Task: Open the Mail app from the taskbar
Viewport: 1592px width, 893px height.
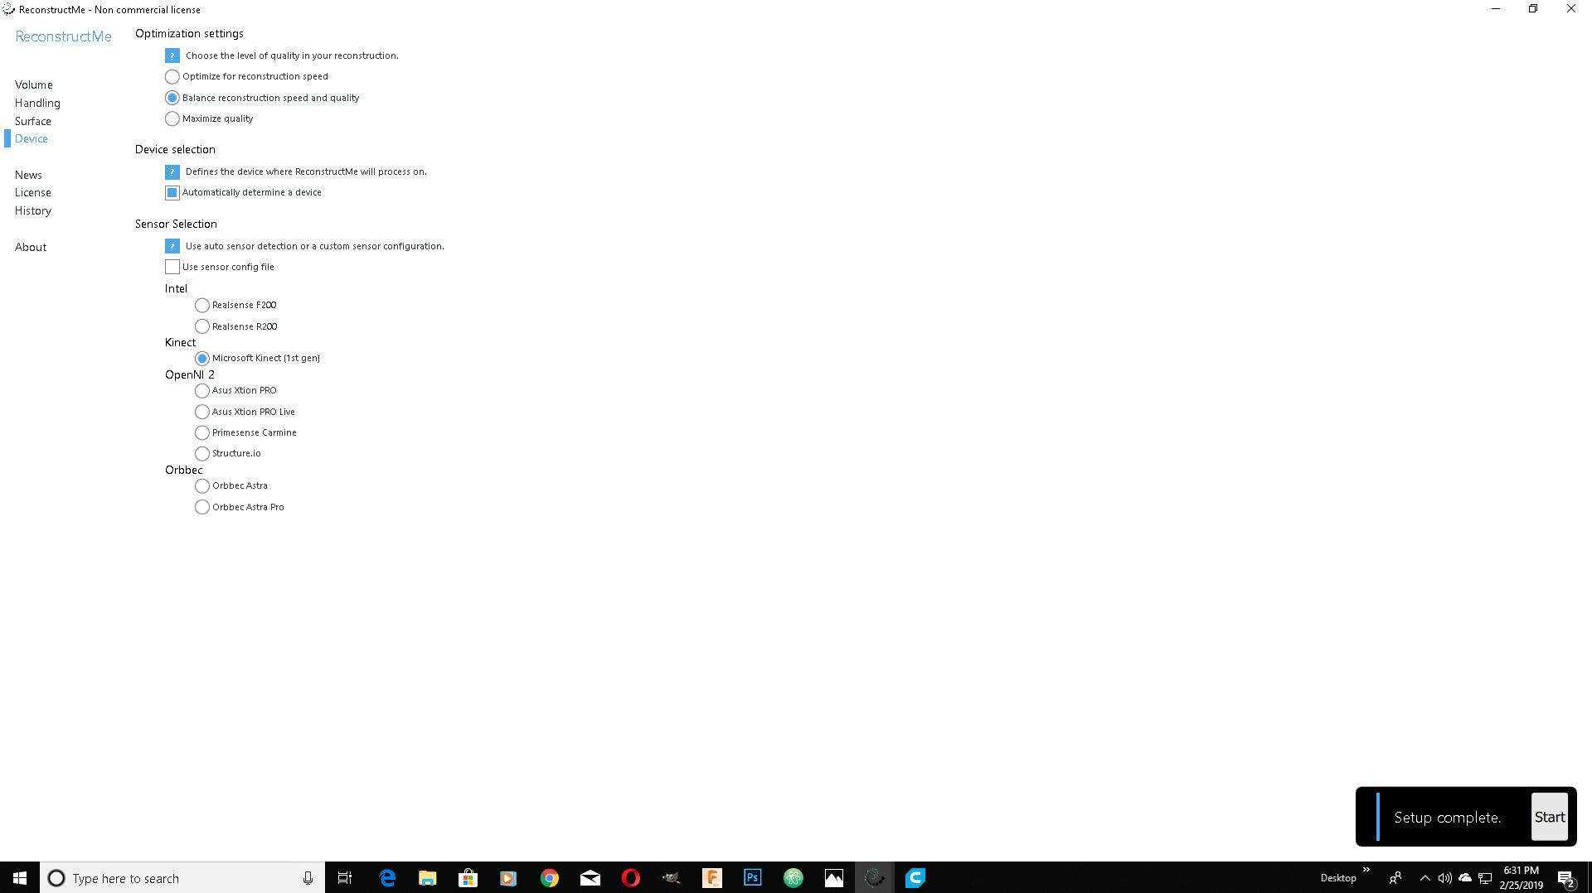Action: click(590, 878)
